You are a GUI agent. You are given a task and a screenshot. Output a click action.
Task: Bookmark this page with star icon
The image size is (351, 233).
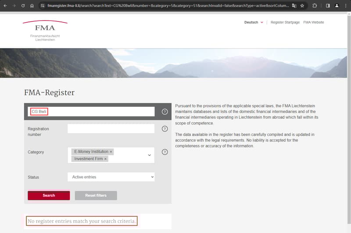point(302,6)
